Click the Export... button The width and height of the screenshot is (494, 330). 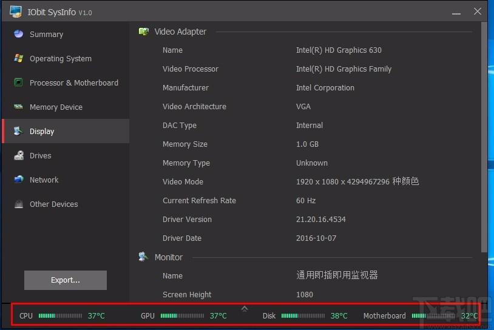pyautogui.click(x=65, y=280)
